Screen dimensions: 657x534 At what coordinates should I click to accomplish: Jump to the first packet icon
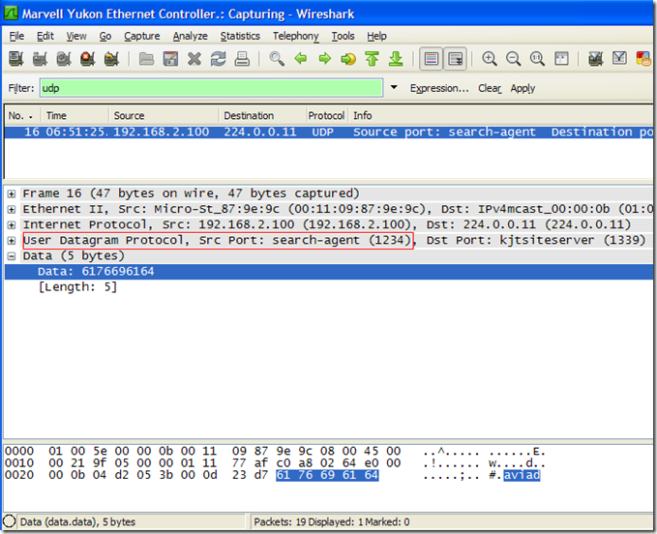tap(373, 59)
